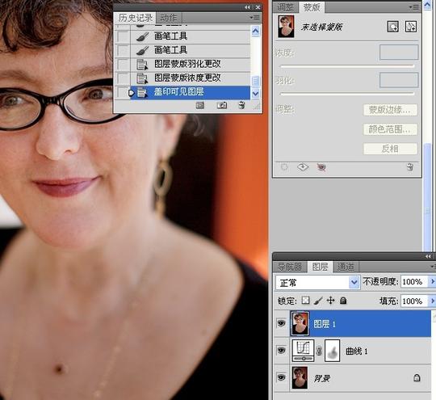The height and width of the screenshot is (400, 436).
Task: Delete mask with Masks panel trash icon
Action: pyautogui.click(x=410, y=167)
